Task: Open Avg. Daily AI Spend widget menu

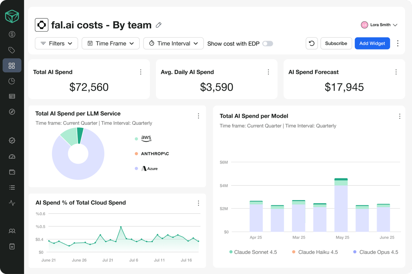Action: click(268, 72)
